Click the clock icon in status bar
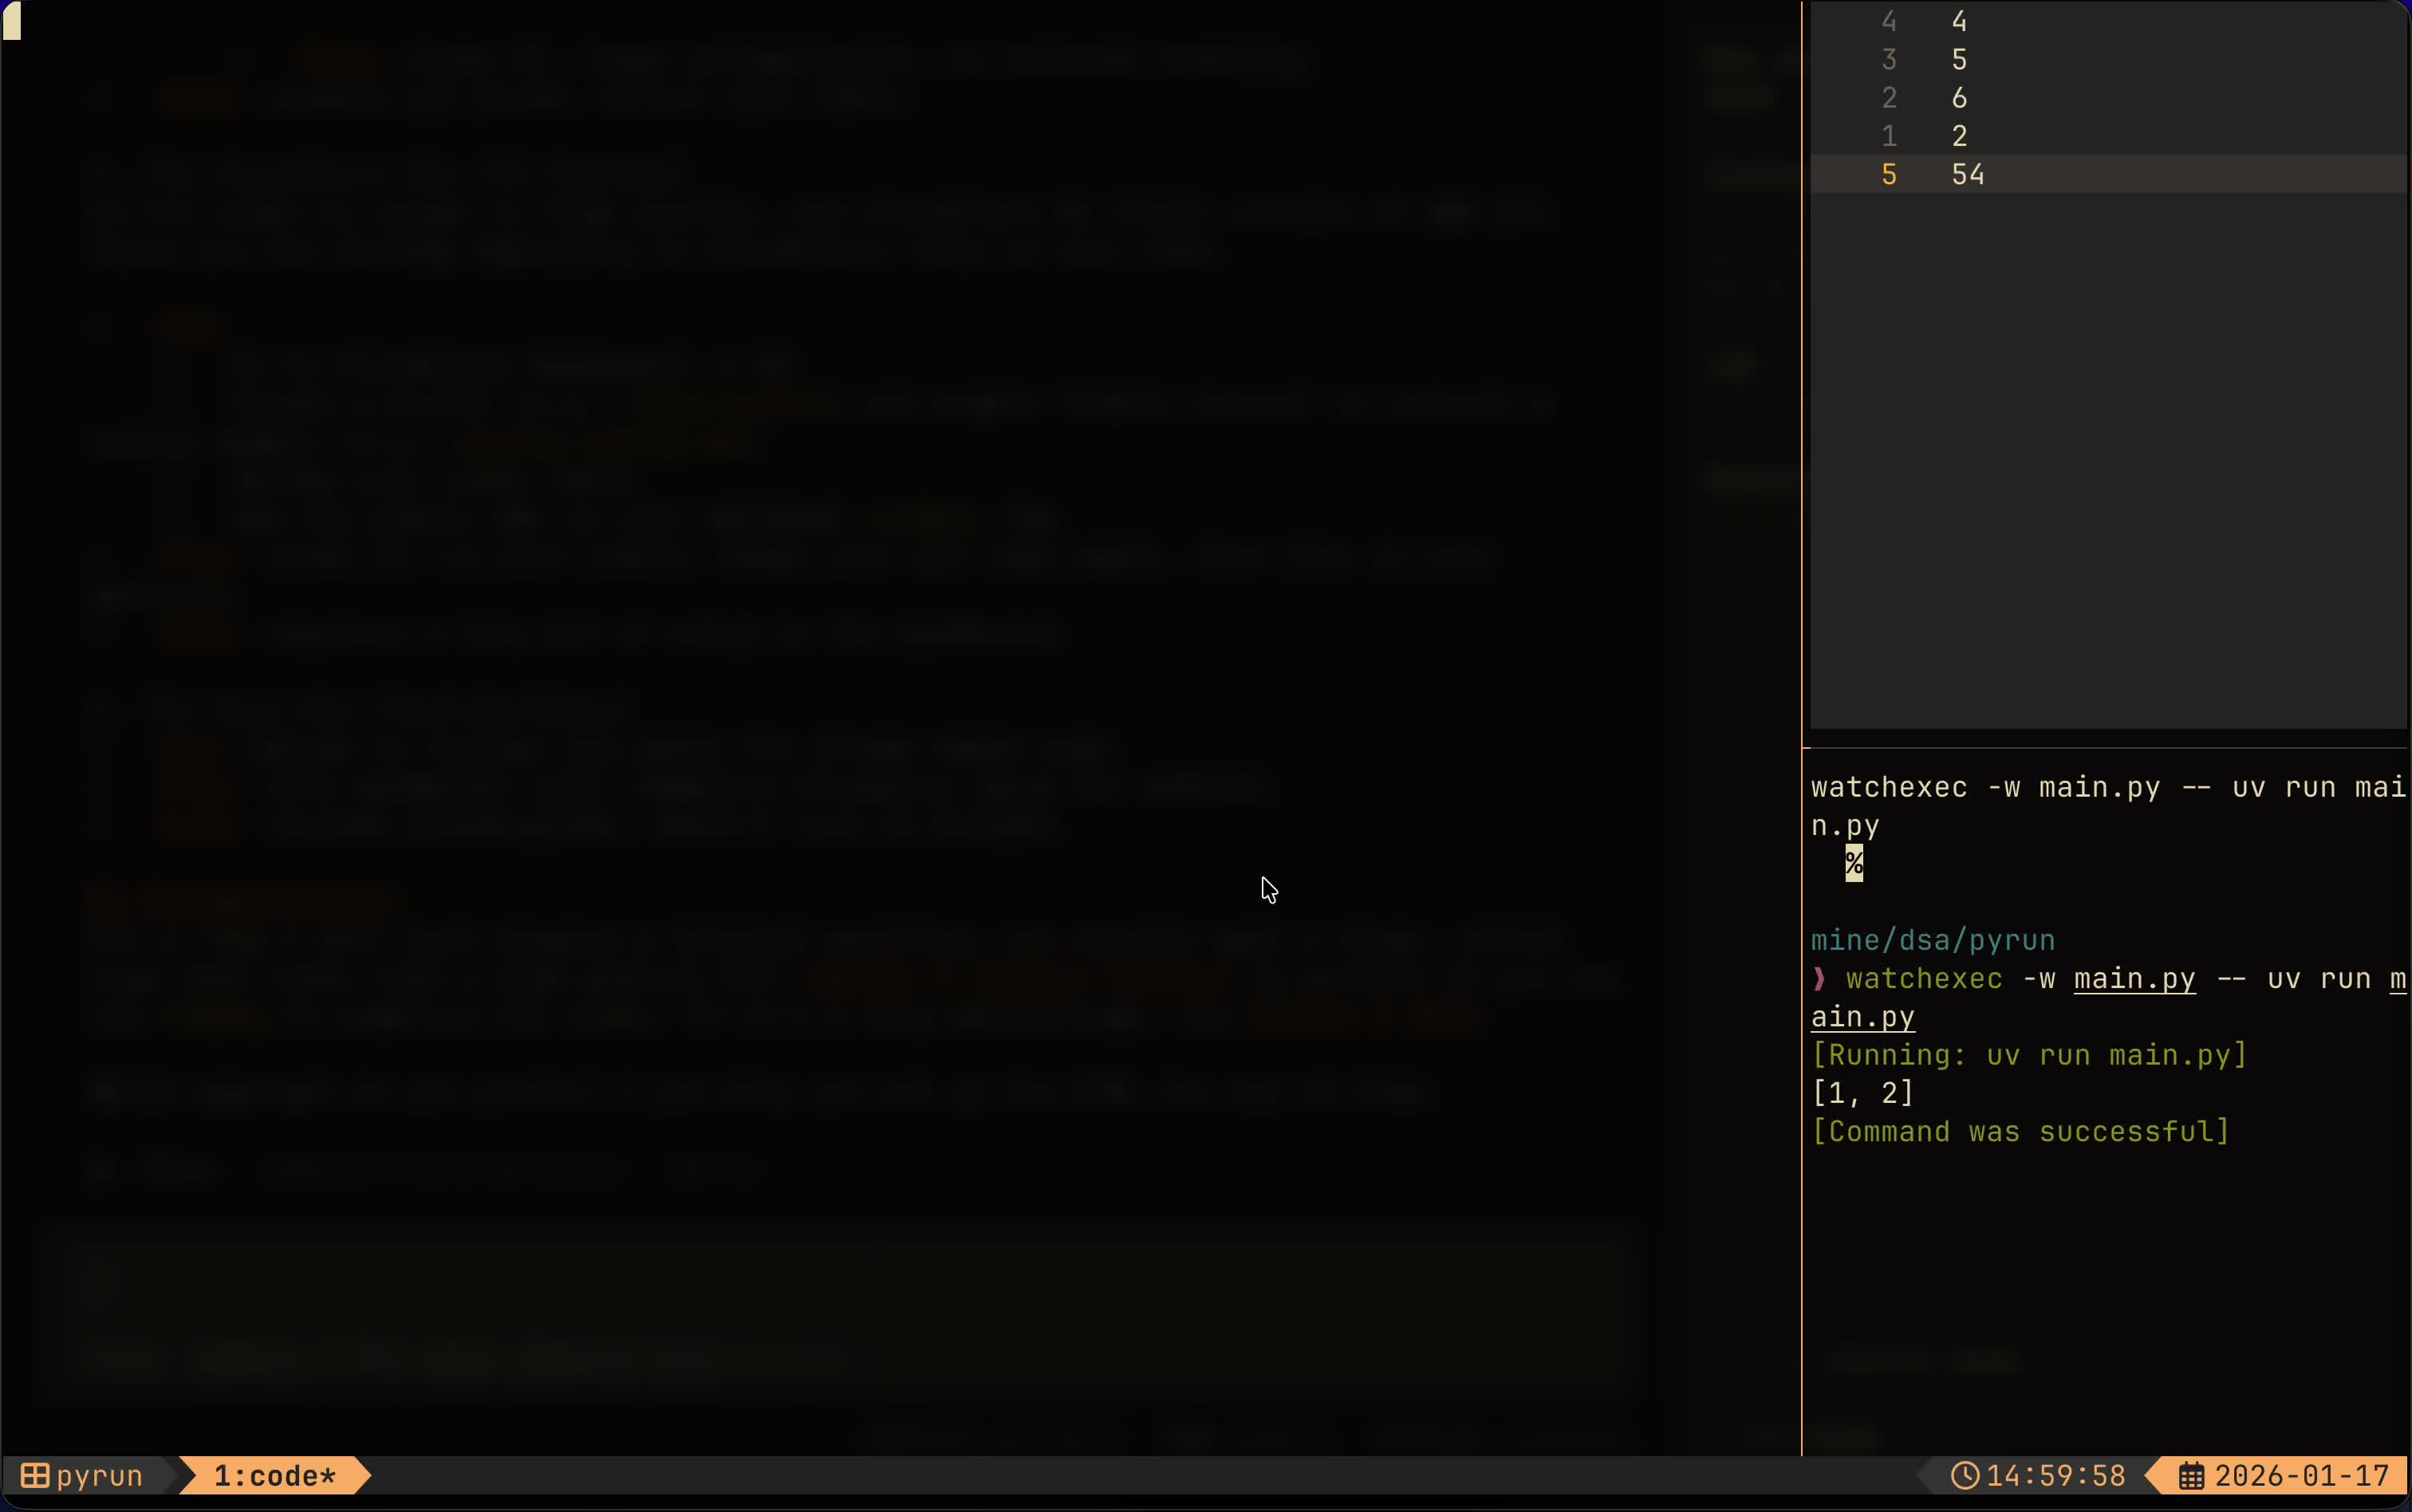This screenshot has width=2412, height=1512. pyautogui.click(x=1965, y=1476)
